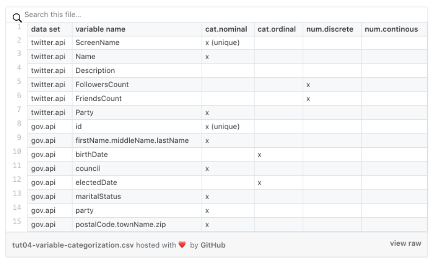Type in the 'Search this file' field

coord(148,15)
